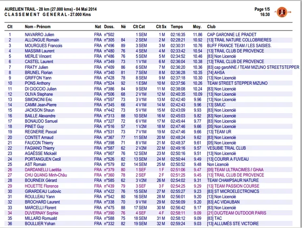
Task: Click the 'Page 1/5' indicator
Action: pyautogui.click(x=262, y=9)
